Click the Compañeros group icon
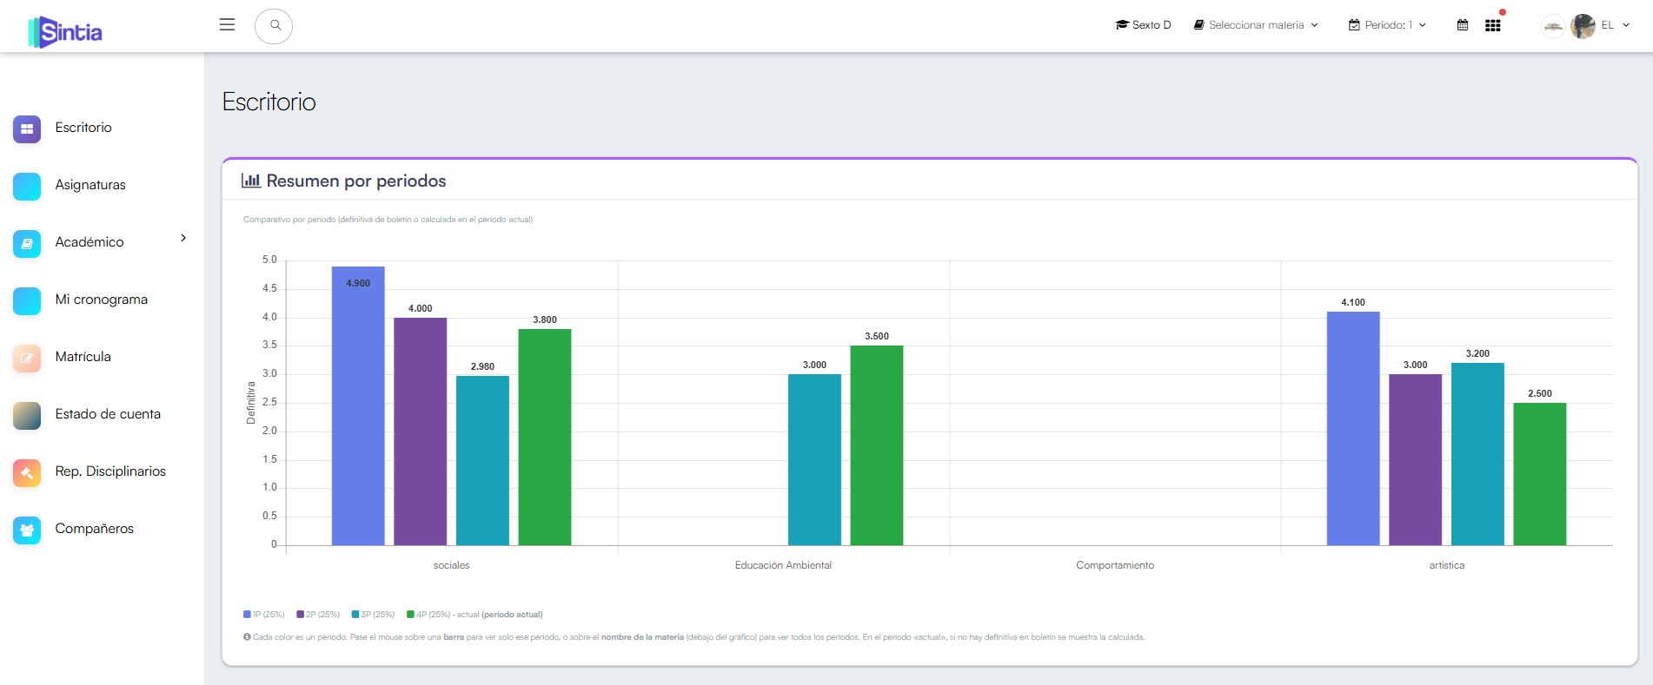 27,530
